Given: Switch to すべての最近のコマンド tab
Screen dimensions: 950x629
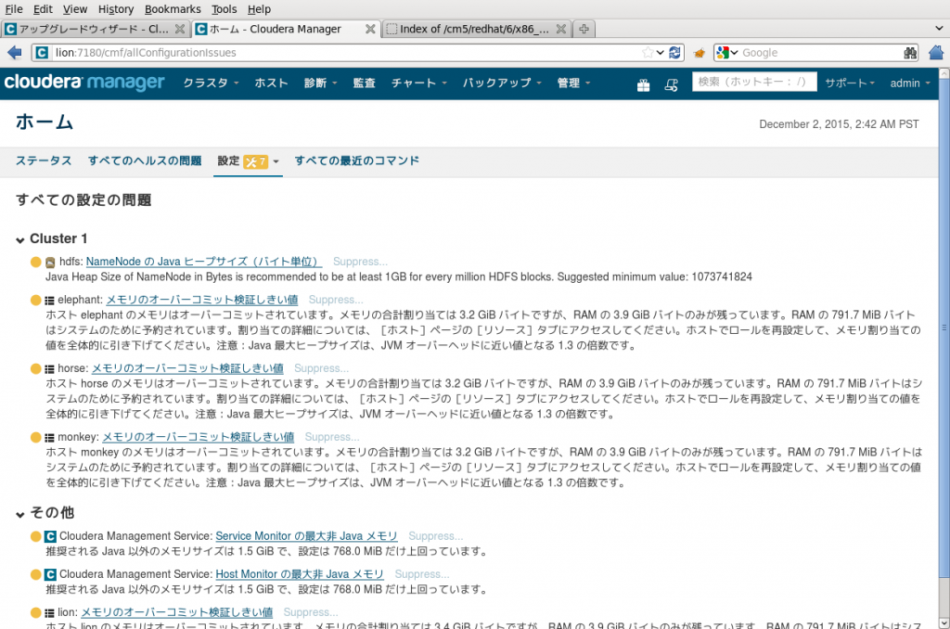Looking at the screenshot, I should pyautogui.click(x=357, y=160).
